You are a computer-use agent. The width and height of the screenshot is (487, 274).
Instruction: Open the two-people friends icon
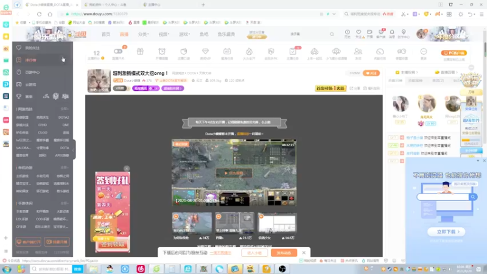[x=358, y=51]
